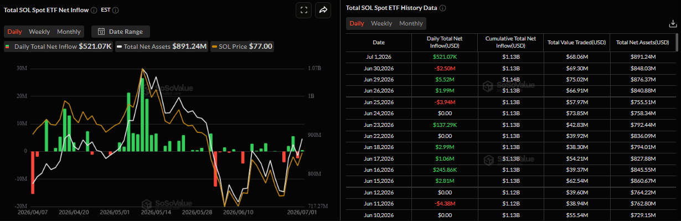Click the share arrow icon
Viewport: 681px width, 221px height.
(x=323, y=9)
